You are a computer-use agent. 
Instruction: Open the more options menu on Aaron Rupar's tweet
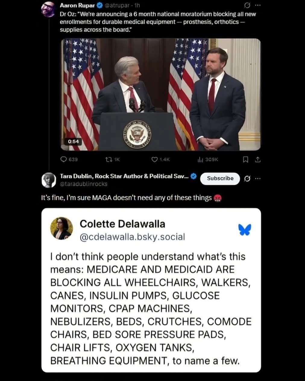point(257,5)
